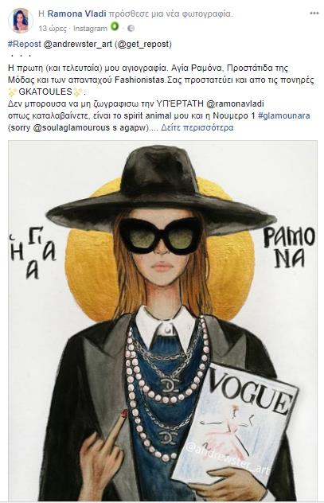Click the public globe privacy icon

pos(131,28)
